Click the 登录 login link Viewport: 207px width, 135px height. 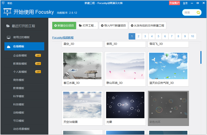pos(185,3)
